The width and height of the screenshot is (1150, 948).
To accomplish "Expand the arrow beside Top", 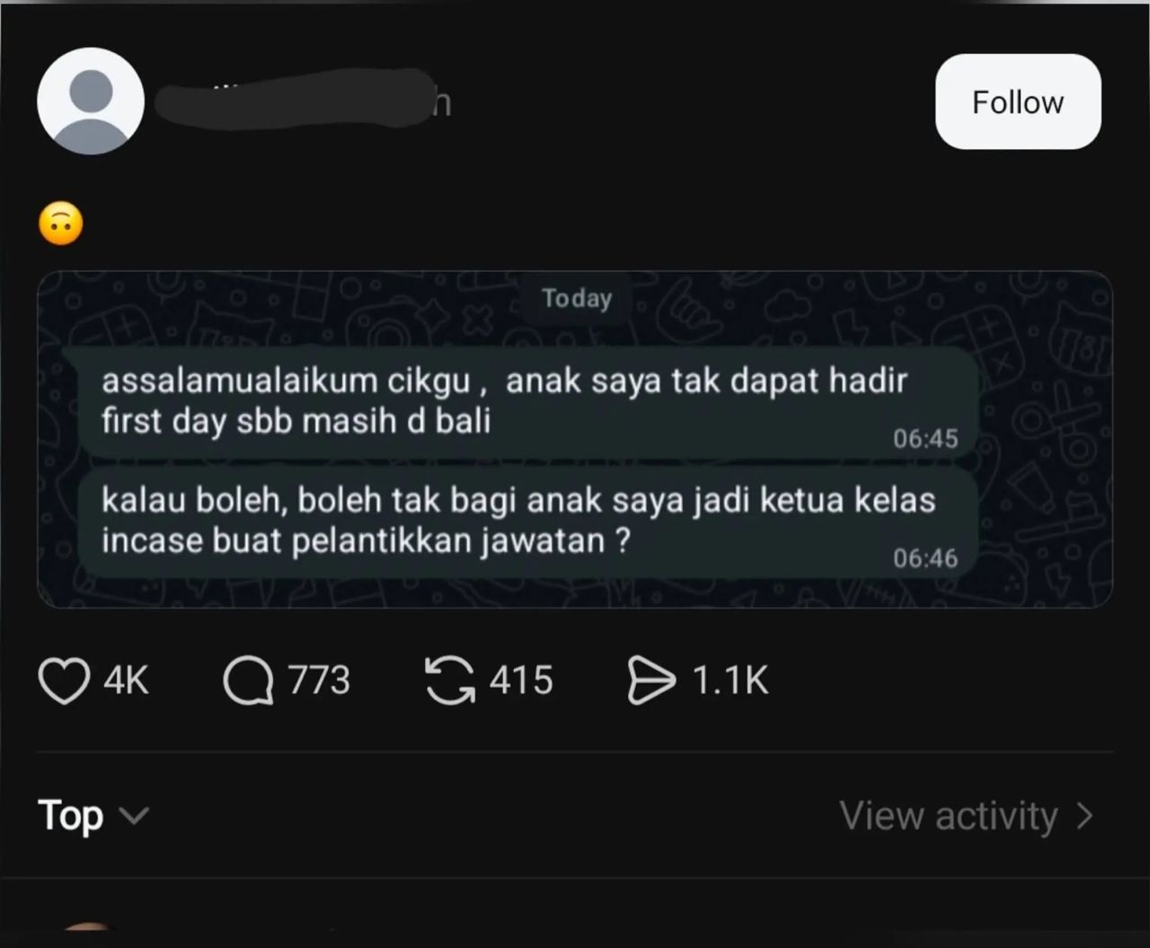I will point(134,816).
